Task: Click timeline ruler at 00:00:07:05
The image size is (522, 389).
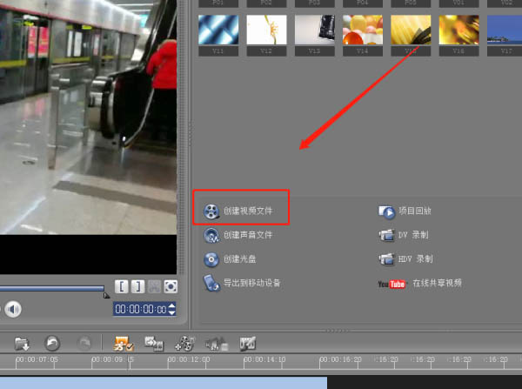Action: (x=37, y=359)
